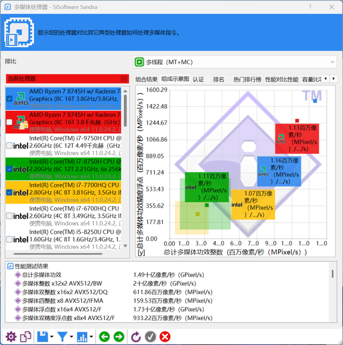Viewport: 343px width, 345px height.
Task: Click the blue data point marker on chart
Action: (315, 101)
